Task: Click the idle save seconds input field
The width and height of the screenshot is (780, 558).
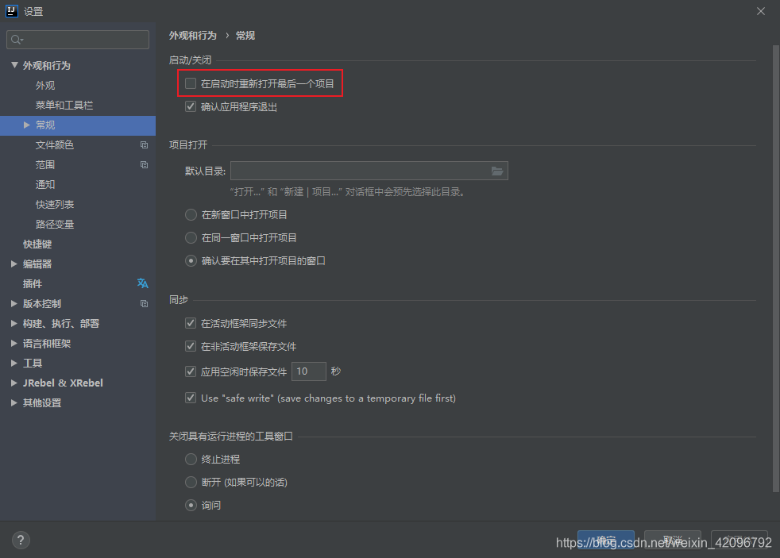Action: pyautogui.click(x=308, y=371)
